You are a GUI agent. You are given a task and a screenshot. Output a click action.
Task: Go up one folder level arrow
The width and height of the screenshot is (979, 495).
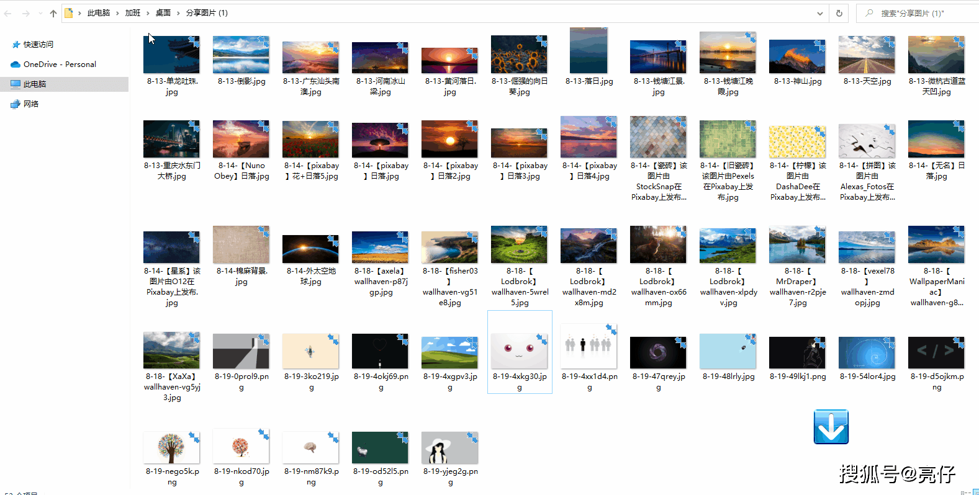(53, 13)
